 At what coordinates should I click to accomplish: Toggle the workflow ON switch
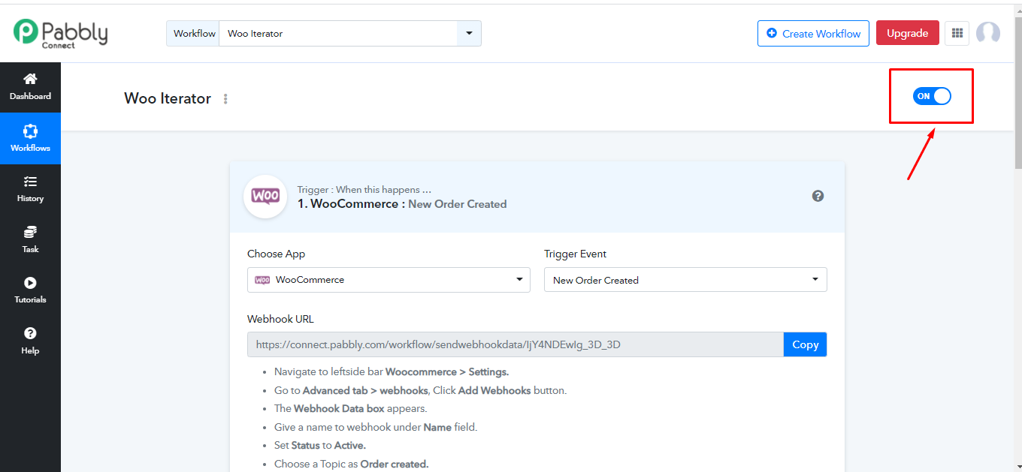pyautogui.click(x=932, y=96)
